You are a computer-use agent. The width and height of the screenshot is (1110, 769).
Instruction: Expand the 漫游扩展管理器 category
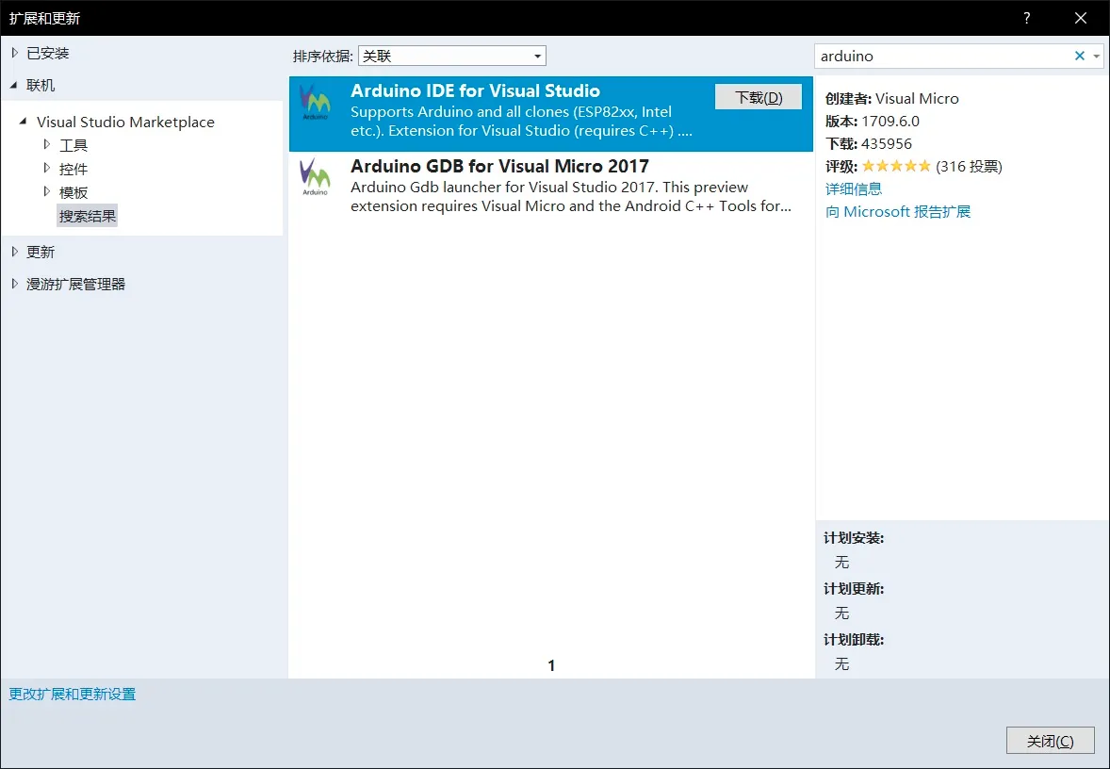pos(14,284)
